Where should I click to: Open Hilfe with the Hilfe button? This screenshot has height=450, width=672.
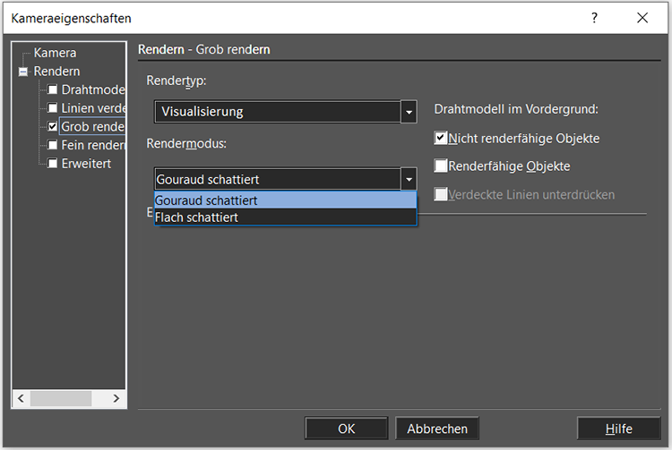coord(619,429)
